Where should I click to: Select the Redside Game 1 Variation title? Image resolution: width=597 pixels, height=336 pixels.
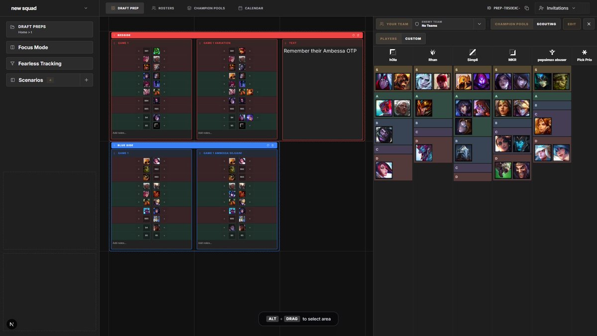click(217, 43)
